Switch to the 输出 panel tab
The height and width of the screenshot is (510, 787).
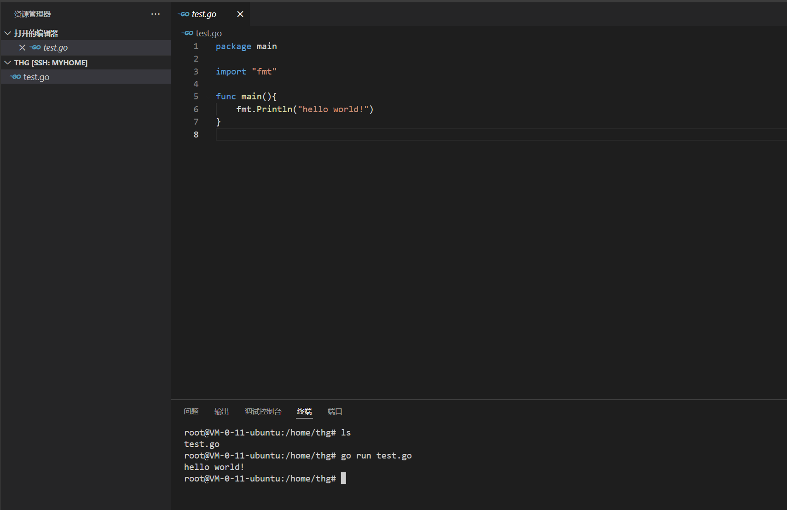[x=221, y=411]
